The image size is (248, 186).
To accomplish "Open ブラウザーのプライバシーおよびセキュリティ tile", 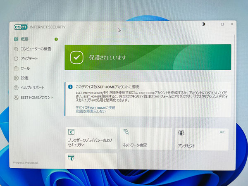I will pyautogui.click(x=91, y=138).
